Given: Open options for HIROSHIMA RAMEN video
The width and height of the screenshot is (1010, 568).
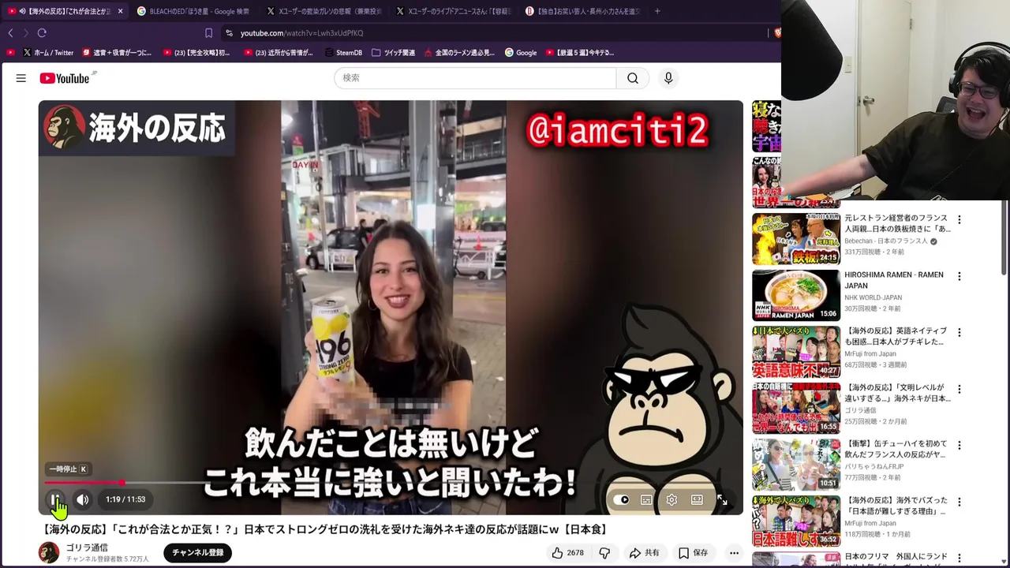Looking at the screenshot, I should [x=959, y=276].
